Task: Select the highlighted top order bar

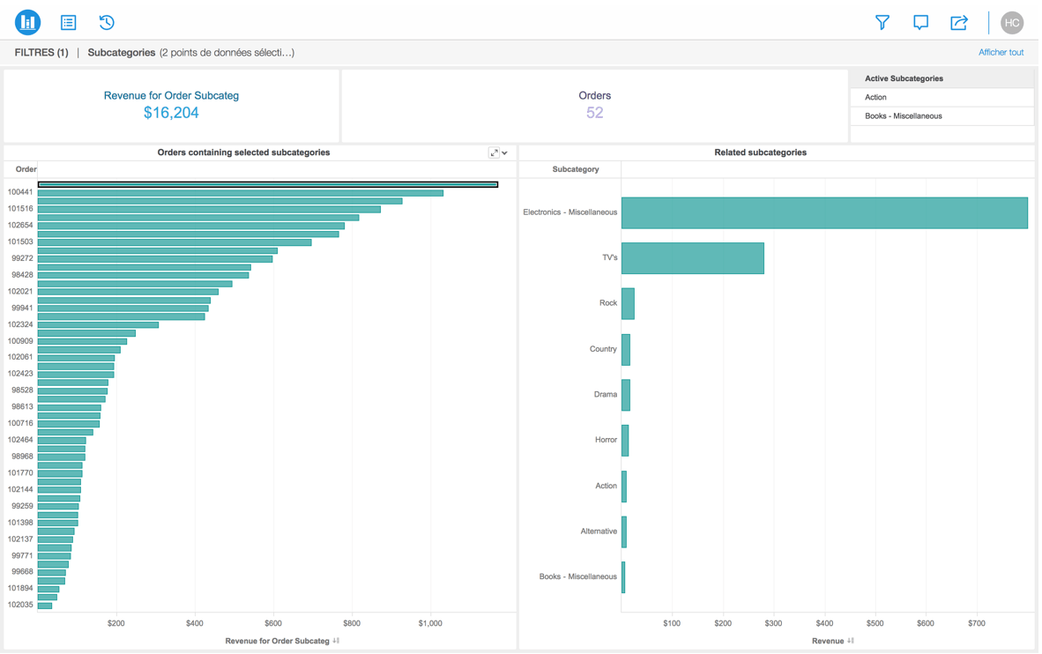Action: point(268,184)
